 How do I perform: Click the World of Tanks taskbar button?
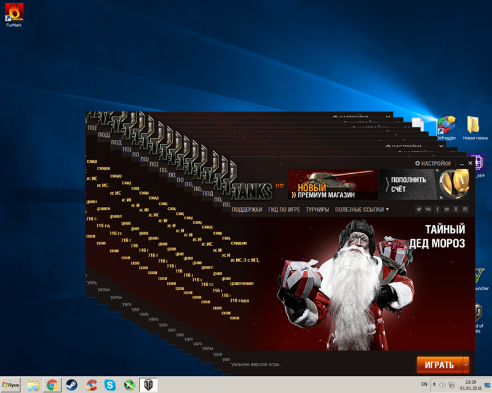tap(148, 385)
